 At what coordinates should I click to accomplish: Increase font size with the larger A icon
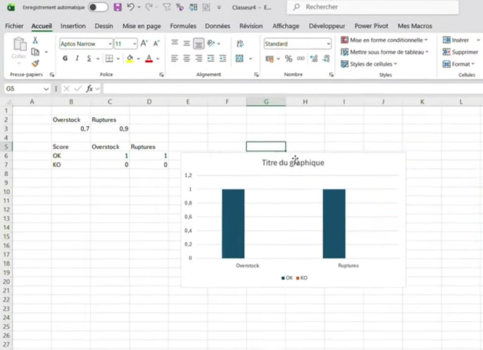coord(144,44)
